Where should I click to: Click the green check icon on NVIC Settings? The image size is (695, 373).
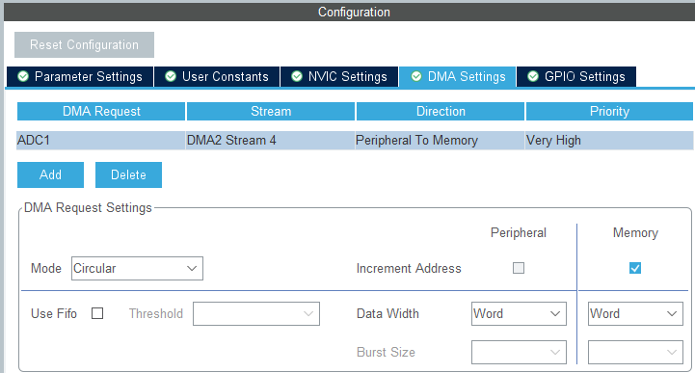tap(297, 77)
